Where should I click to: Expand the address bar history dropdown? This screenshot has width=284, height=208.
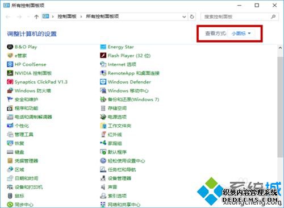(184, 16)
